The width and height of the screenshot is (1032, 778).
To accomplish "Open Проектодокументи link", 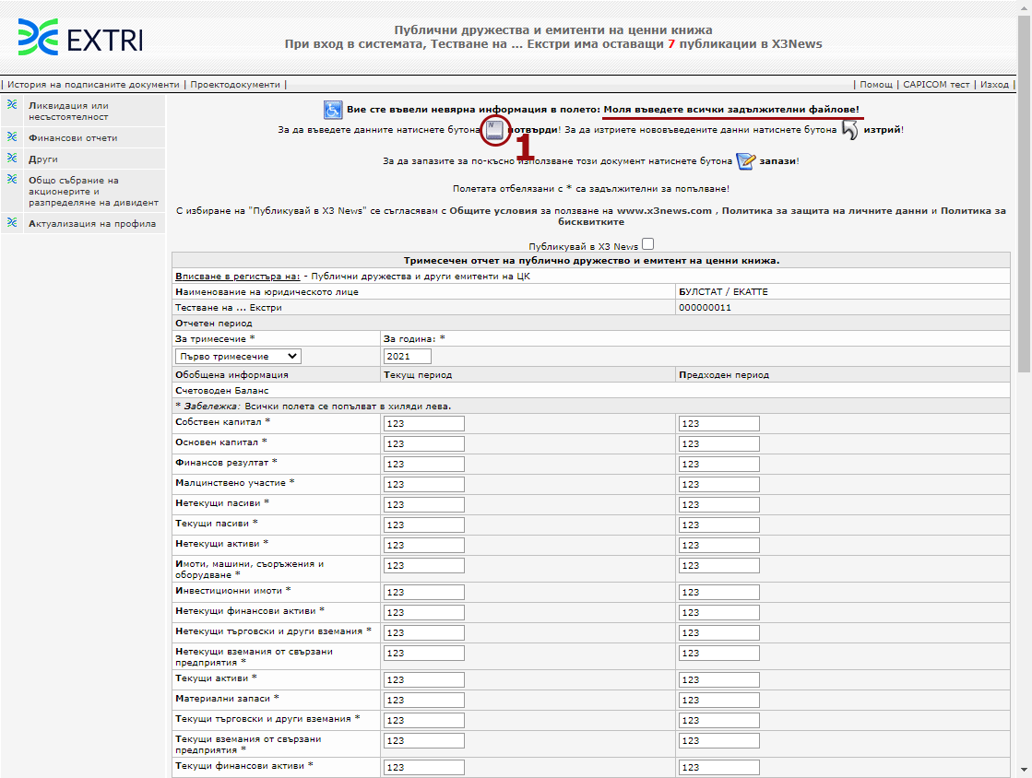I will [235, 84].
